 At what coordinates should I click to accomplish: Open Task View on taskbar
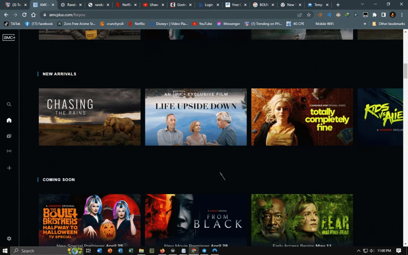click(x=88, y=250)
